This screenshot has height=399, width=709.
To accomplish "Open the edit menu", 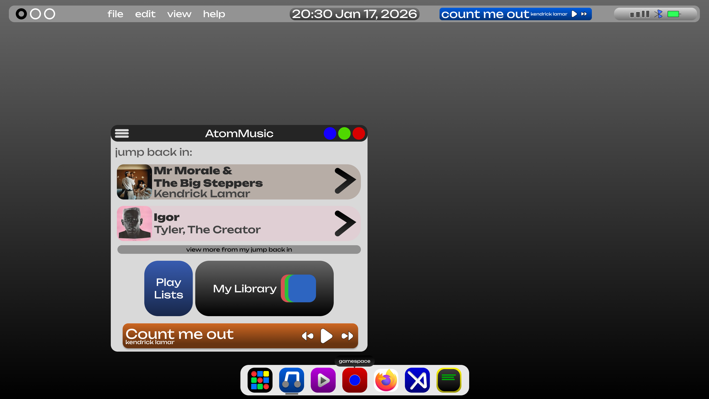I will (145, 14).
